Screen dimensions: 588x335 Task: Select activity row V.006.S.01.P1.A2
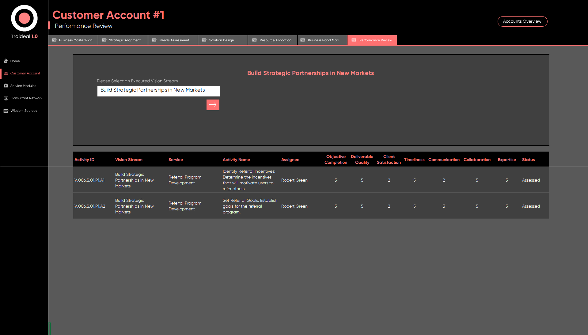click(x=90, y=206)
